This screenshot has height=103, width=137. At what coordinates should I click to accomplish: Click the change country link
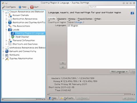pyautogui.click(x=79, y=22)
